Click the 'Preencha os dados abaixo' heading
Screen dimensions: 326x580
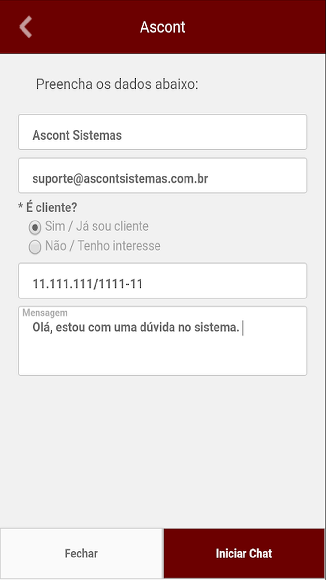click(117, 84)
